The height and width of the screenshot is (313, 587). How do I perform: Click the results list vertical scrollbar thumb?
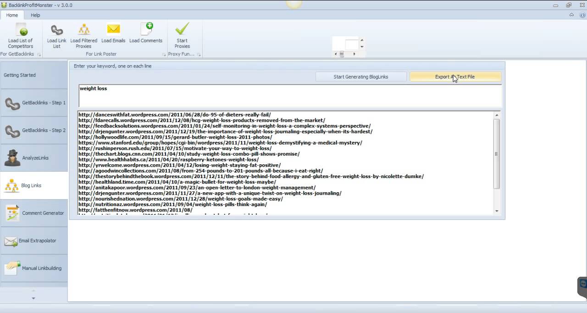click(x=497, y=154)
